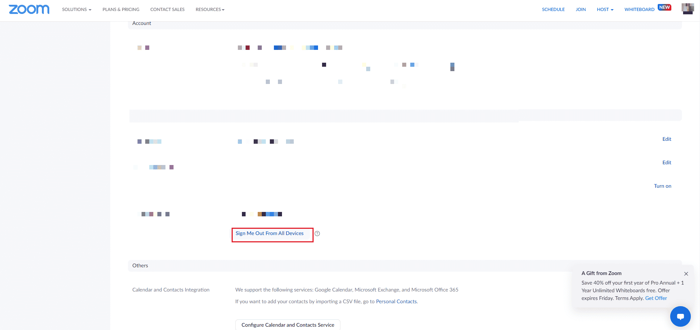The width and height of the screenshot is (700, 330).
Task: Open the Personal Contacts link
Action: coord(396,302)
